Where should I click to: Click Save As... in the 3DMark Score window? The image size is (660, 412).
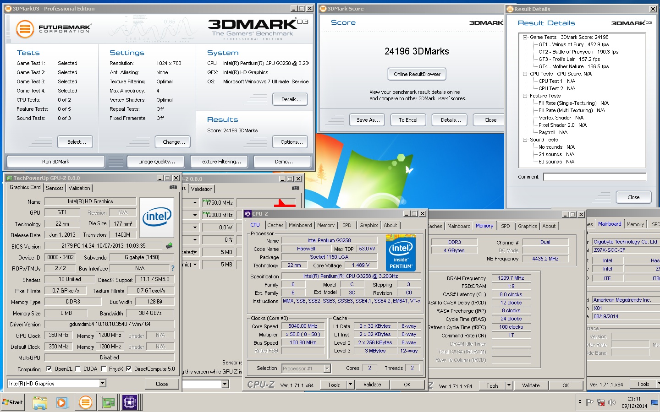368,120
